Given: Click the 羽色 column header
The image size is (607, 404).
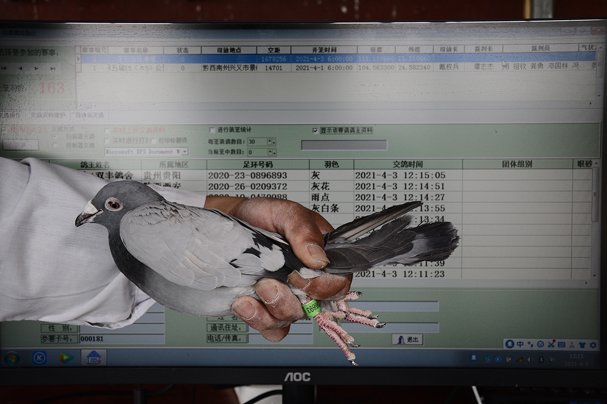Looking at the screenshot, I should [331, 165].
